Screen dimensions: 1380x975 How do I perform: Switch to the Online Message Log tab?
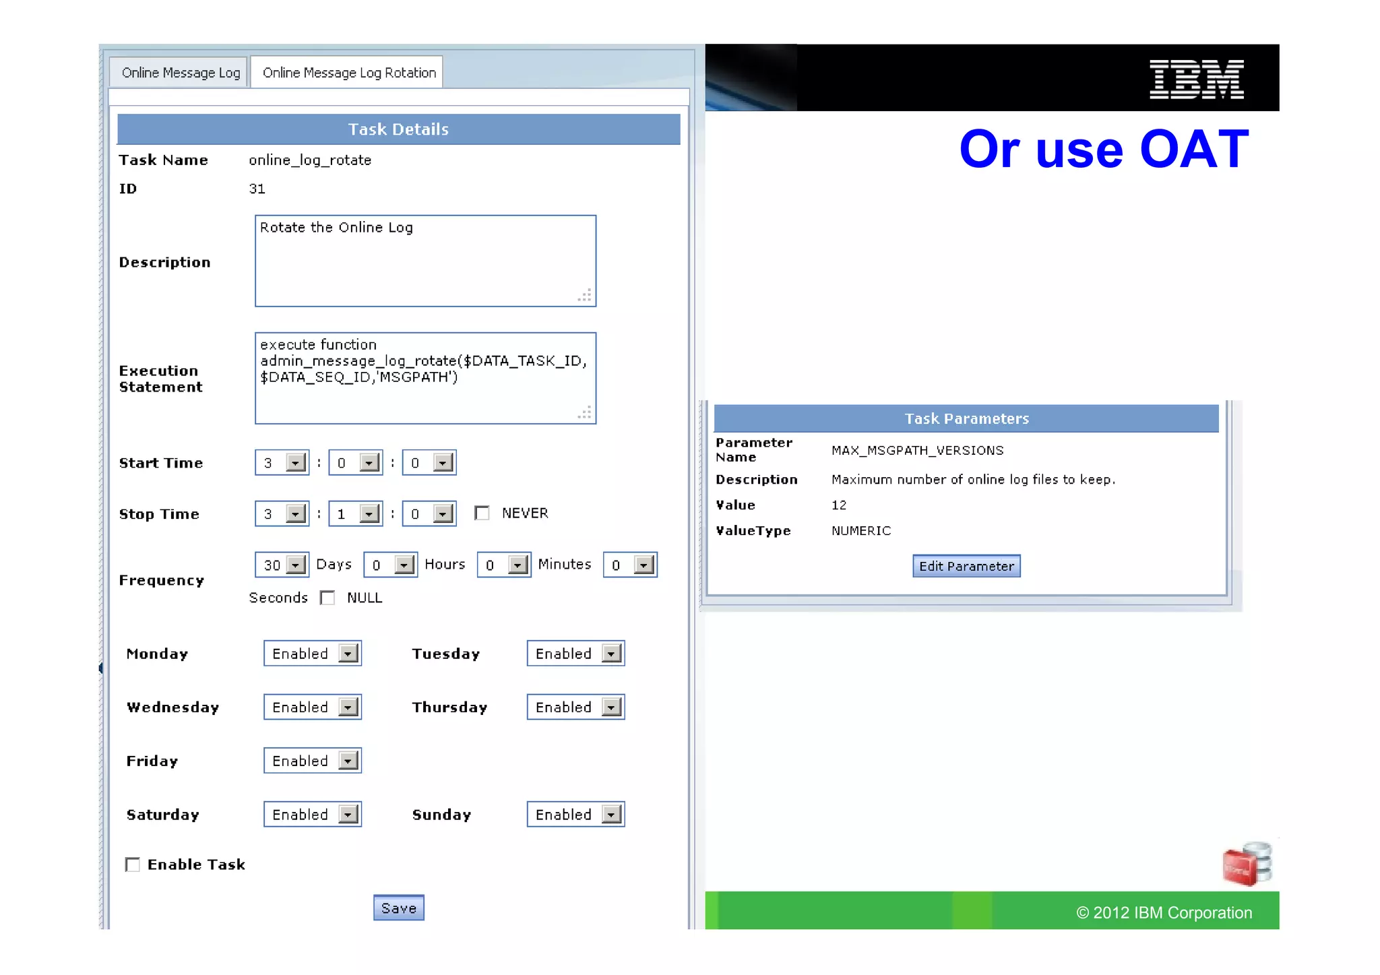tap(180, 73)
